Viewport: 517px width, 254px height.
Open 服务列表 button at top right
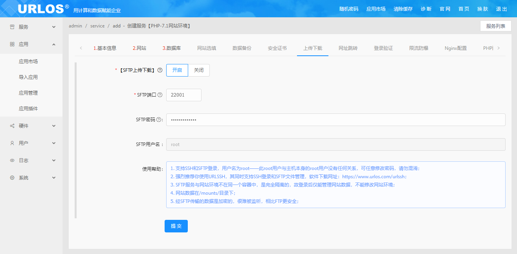click(x=495, y=26)
